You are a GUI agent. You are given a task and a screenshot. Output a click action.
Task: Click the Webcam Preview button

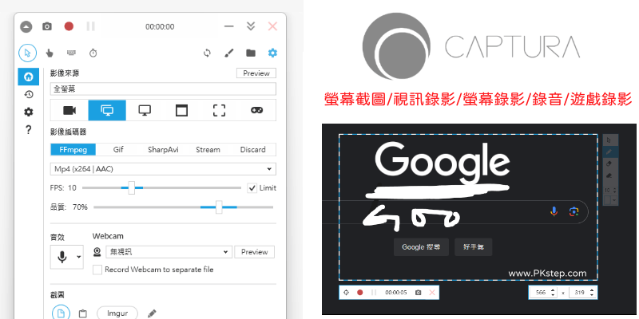[x=254, y=252]
